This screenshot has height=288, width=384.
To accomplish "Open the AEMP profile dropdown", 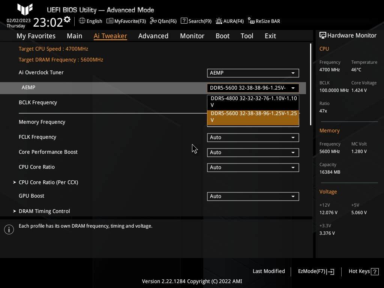I will tap(253, 88).
